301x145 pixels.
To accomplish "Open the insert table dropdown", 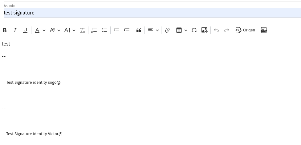I will coord(181,30).
